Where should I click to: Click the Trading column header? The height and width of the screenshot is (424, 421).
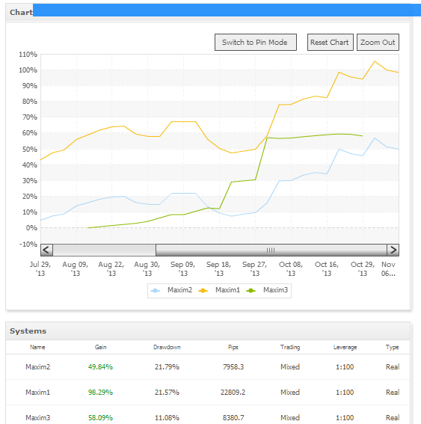tap(290, 347)
